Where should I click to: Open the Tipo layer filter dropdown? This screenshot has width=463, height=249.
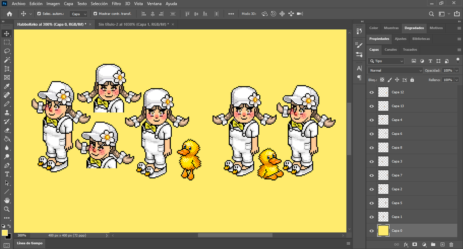click(386, 61)
